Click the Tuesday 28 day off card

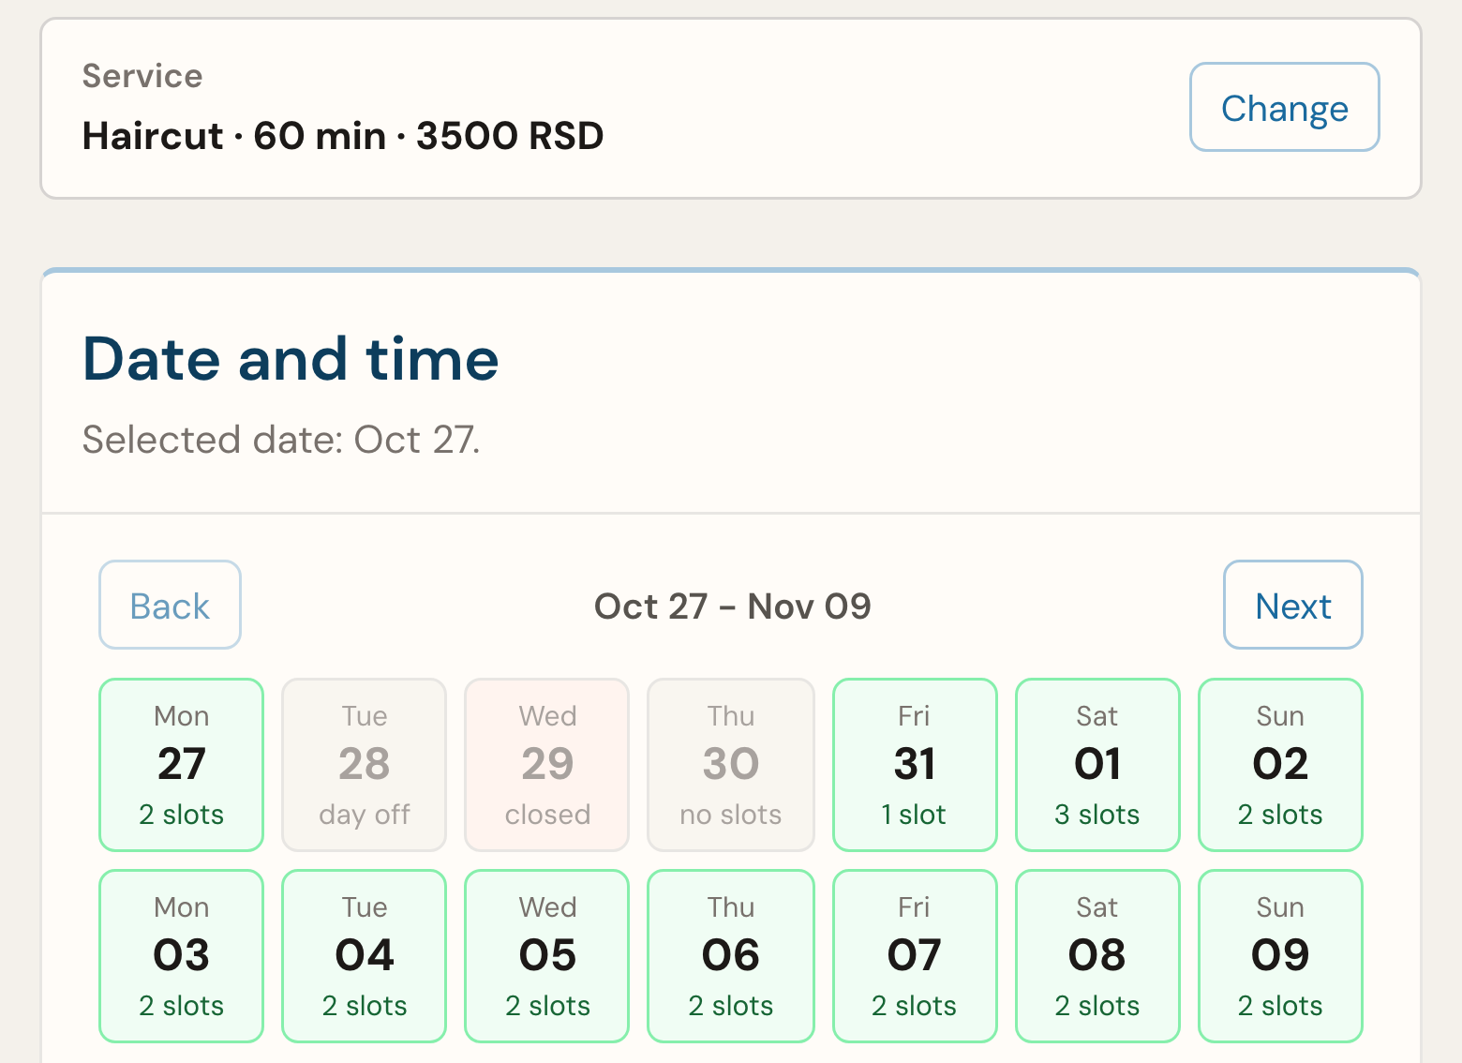coord(364,765)
